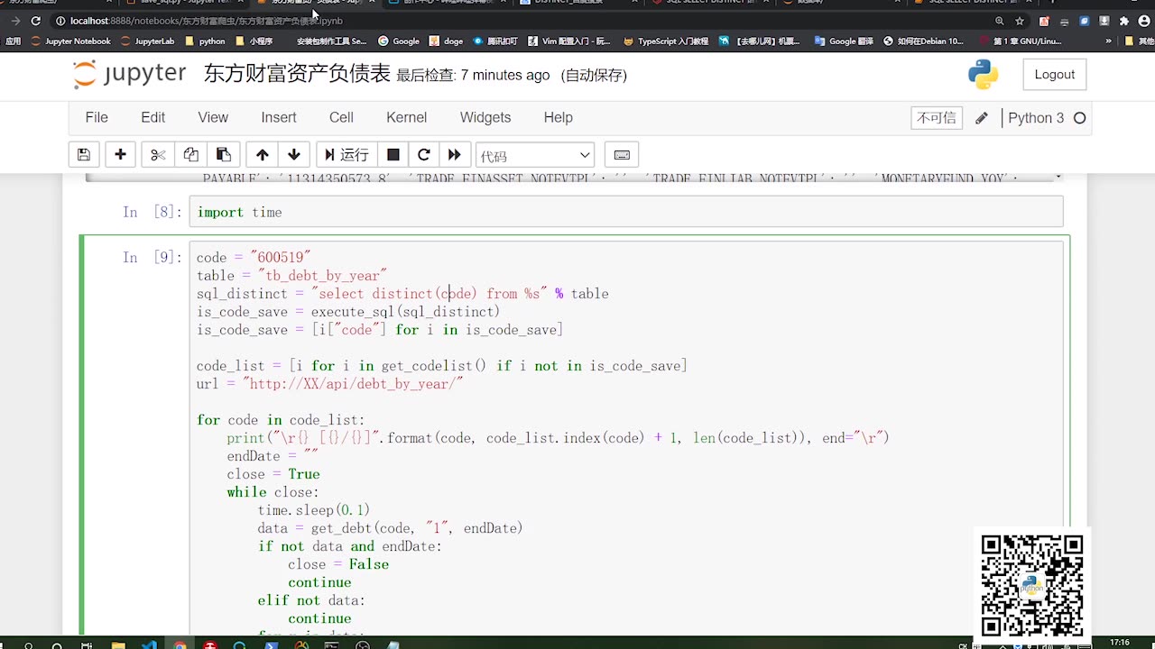
Task: Open the TypeScript 入门教程 bookmark
Action: (x=667, y=41)
